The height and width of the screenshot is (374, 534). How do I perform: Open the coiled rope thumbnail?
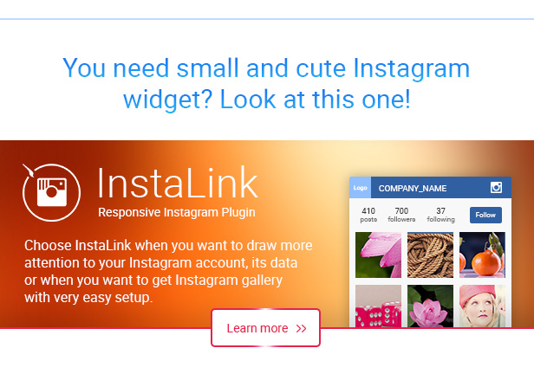[x=430, y=255]
